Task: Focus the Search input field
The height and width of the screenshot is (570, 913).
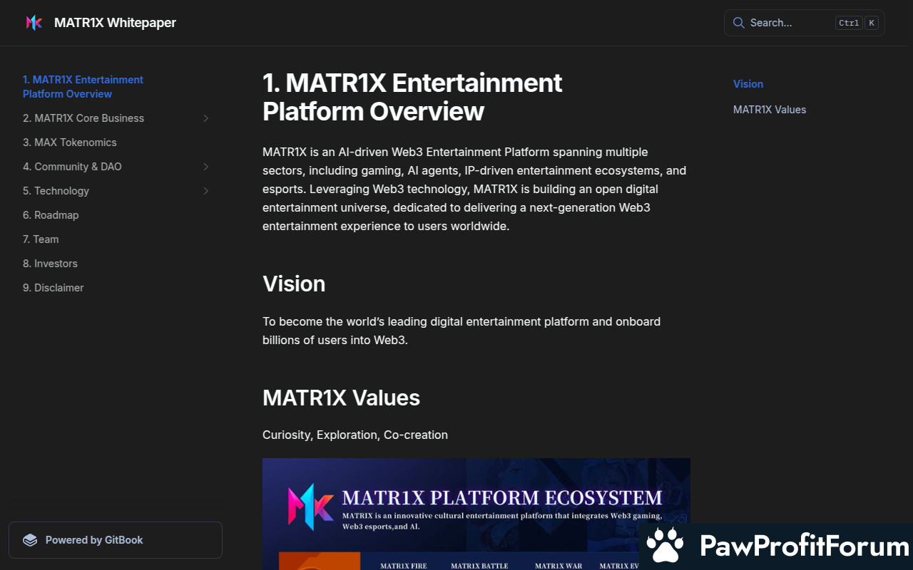Action: [788, 23]
